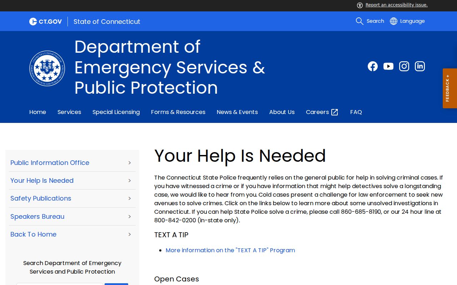
Task: Open the Special Licensing menu
Action: (116, 112)
